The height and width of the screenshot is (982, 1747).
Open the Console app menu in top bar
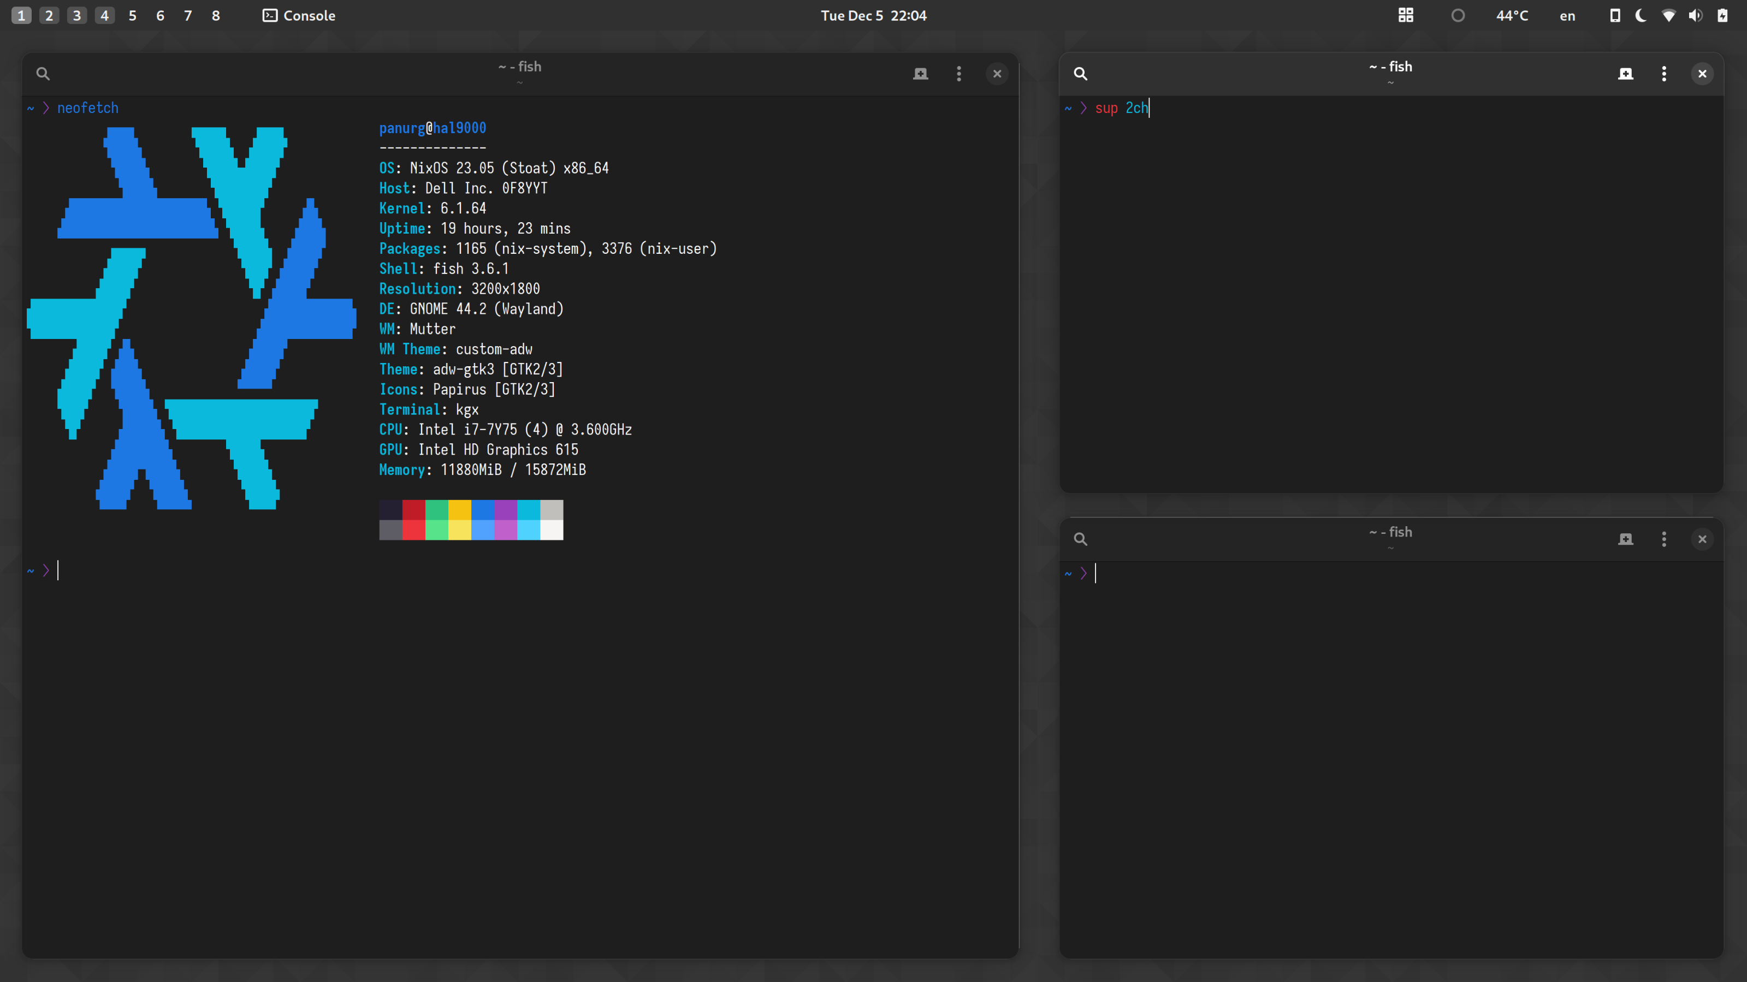tap(299, 16)
